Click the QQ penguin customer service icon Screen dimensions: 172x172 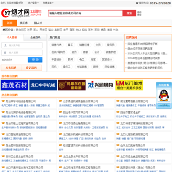click(164, 96)
